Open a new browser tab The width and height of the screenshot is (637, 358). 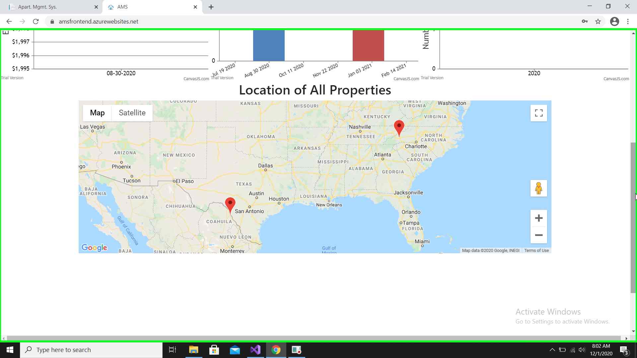[x=211, y=7]
